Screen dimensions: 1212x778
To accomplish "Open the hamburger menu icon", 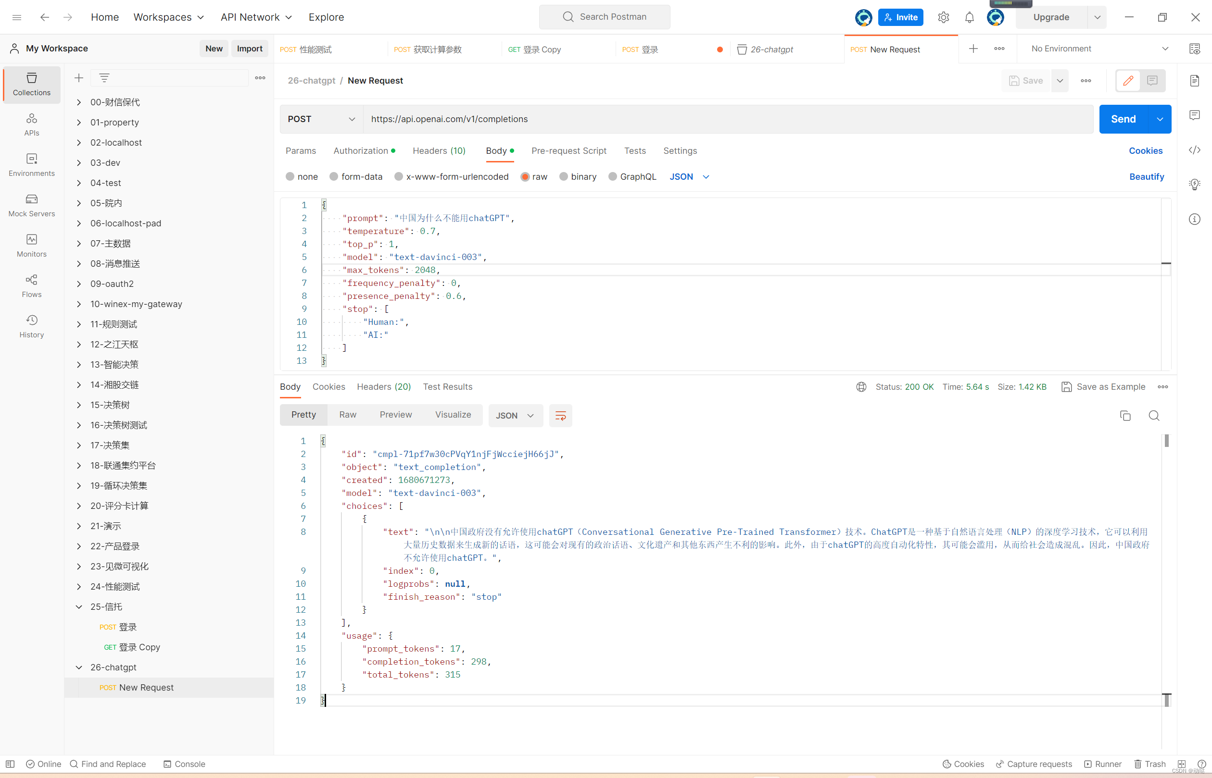I will point(17,17).
